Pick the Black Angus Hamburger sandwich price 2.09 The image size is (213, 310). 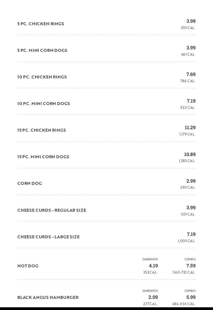coord(153,297)
